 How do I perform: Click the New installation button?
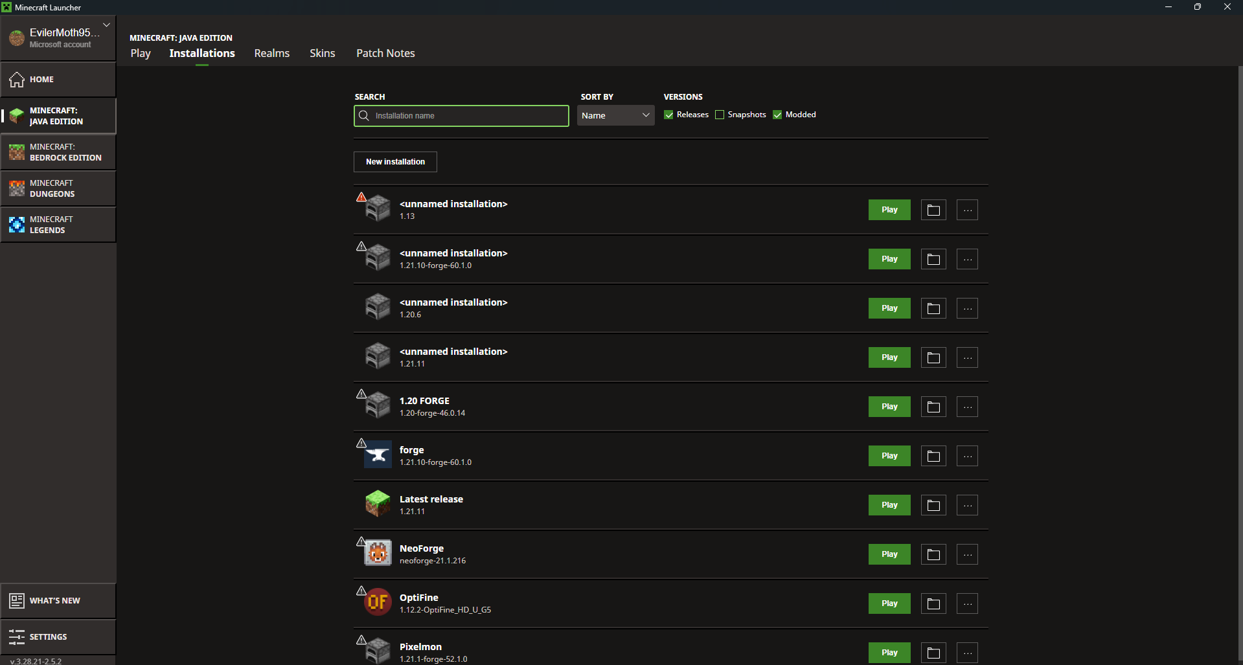[395, 162]
